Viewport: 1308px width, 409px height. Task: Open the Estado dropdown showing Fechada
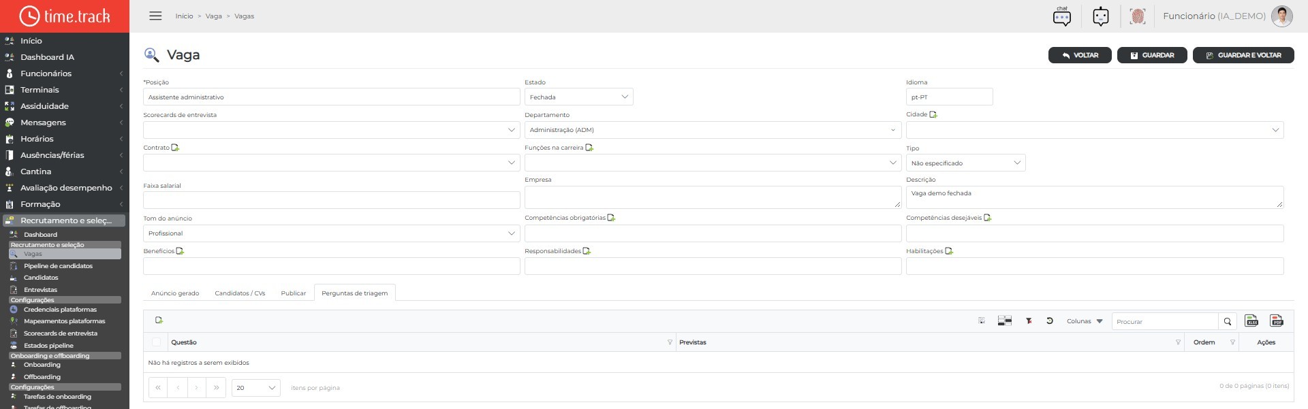tap(579, 97)
